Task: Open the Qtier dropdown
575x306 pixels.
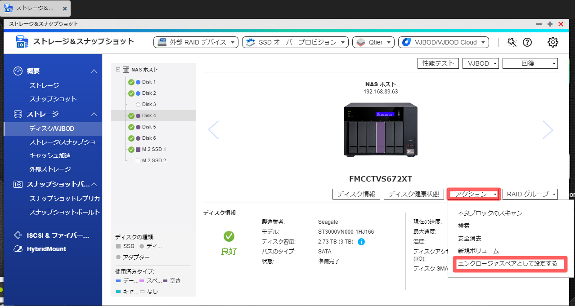Action: (373, 42)
